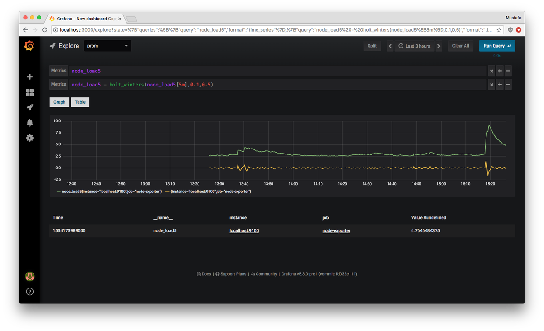Viewport: 544px width, 331px height.
Task: Click the __name__ column header
Action: pyautogui.click(x=163, y=218)
